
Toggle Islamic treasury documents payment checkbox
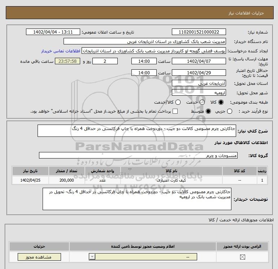tap(175, 111)
